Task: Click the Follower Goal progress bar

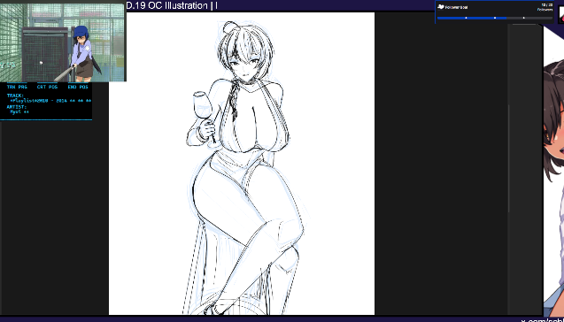Action: click(495, 18)
